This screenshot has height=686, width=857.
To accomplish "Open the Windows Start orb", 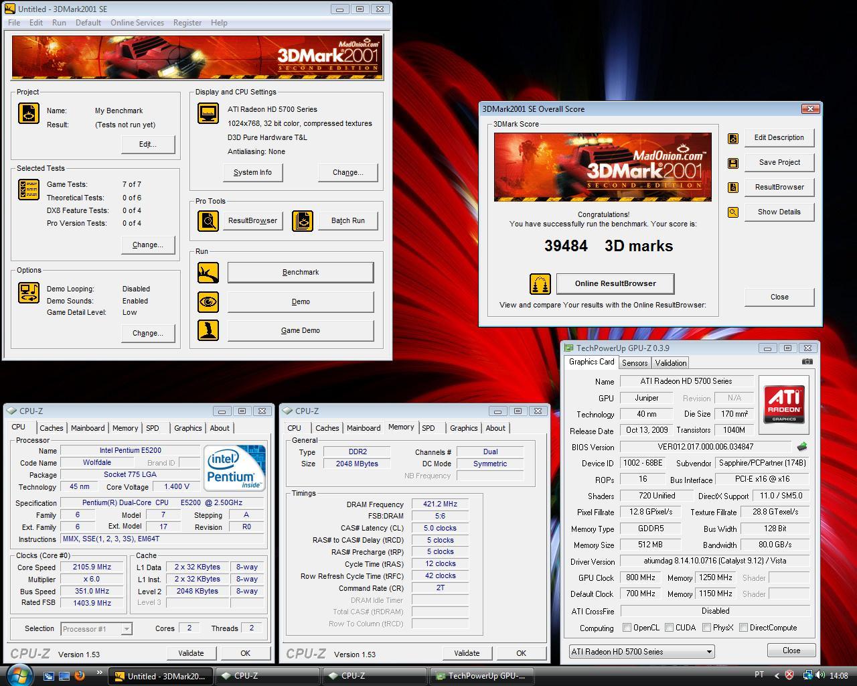I will (19, 675).
